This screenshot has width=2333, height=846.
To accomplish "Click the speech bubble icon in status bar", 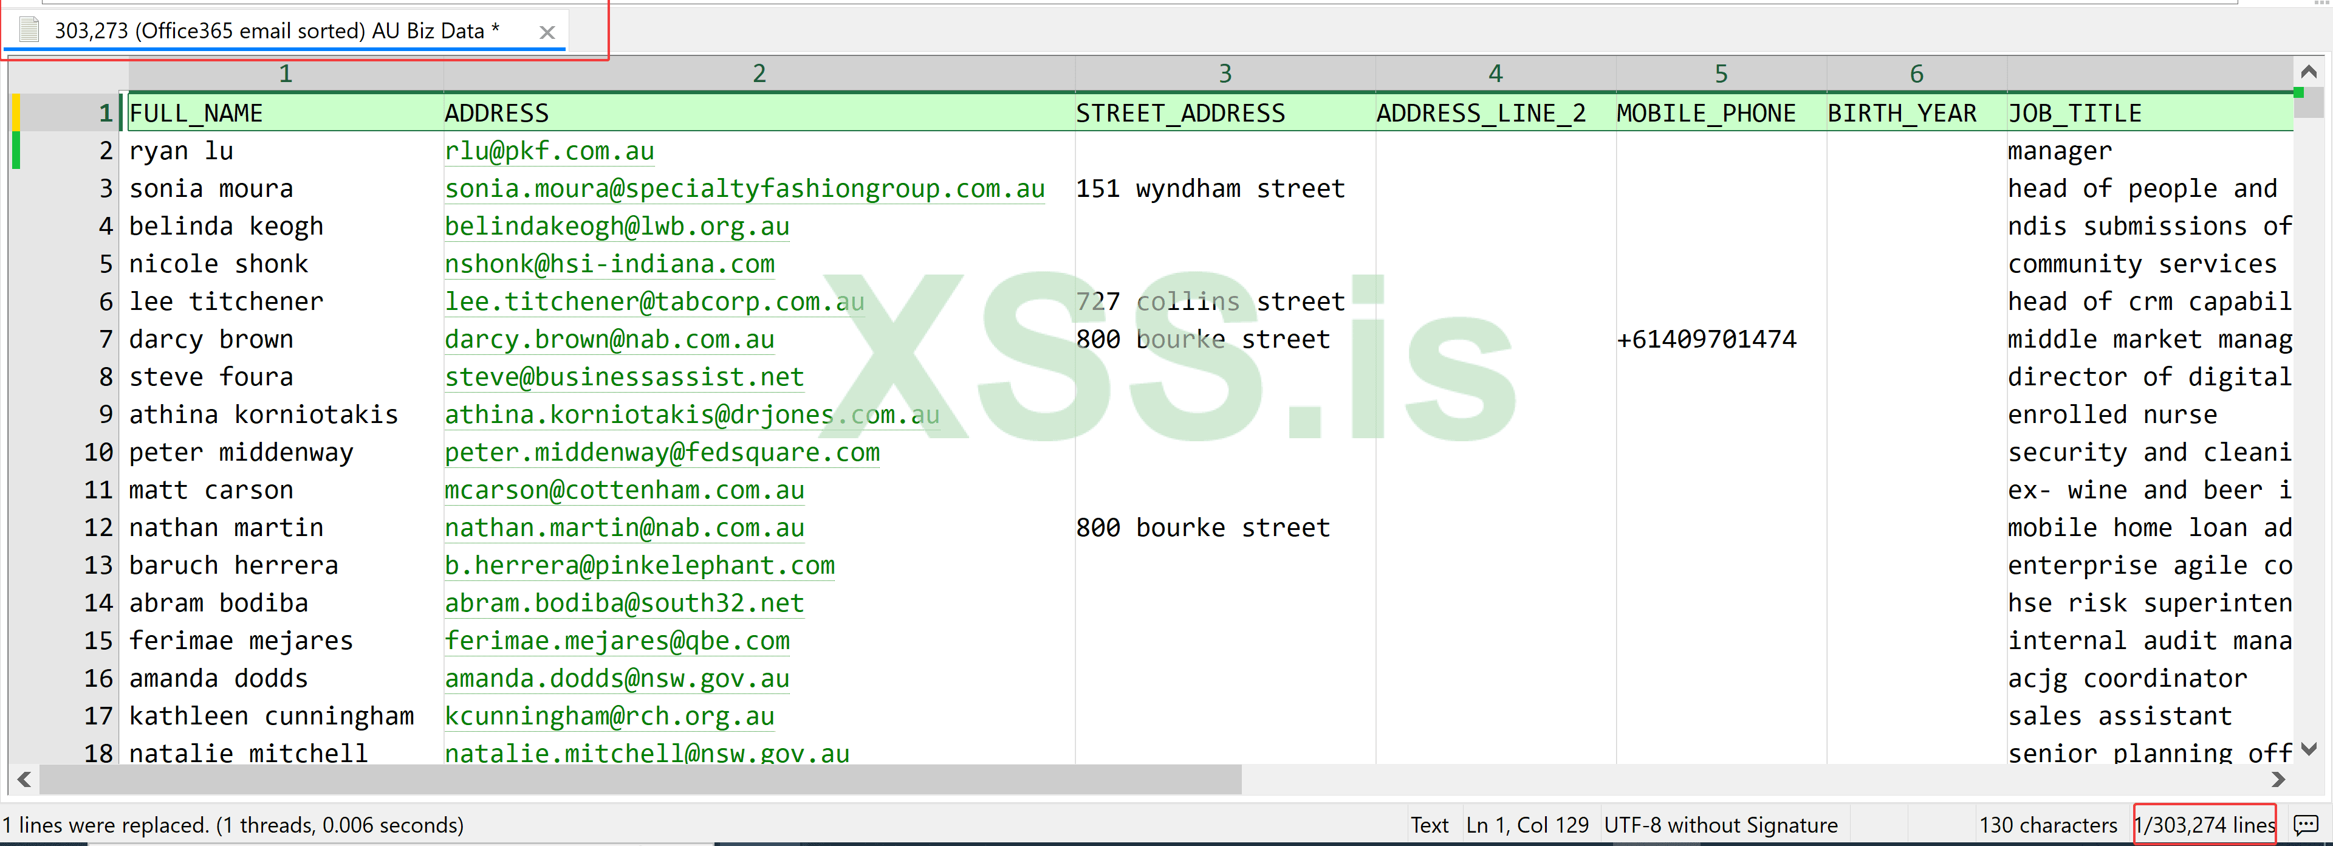I will (x=2305, y=824).
